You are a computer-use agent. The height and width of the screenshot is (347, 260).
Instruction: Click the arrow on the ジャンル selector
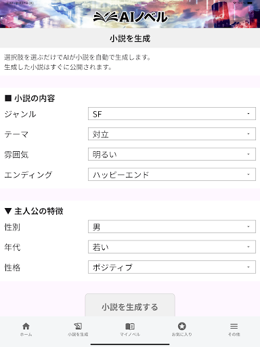tap(248, 114)
